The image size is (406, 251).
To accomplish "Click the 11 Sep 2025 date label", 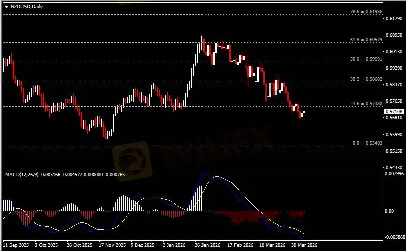I will pyautogui.click(x=16, y=245).
